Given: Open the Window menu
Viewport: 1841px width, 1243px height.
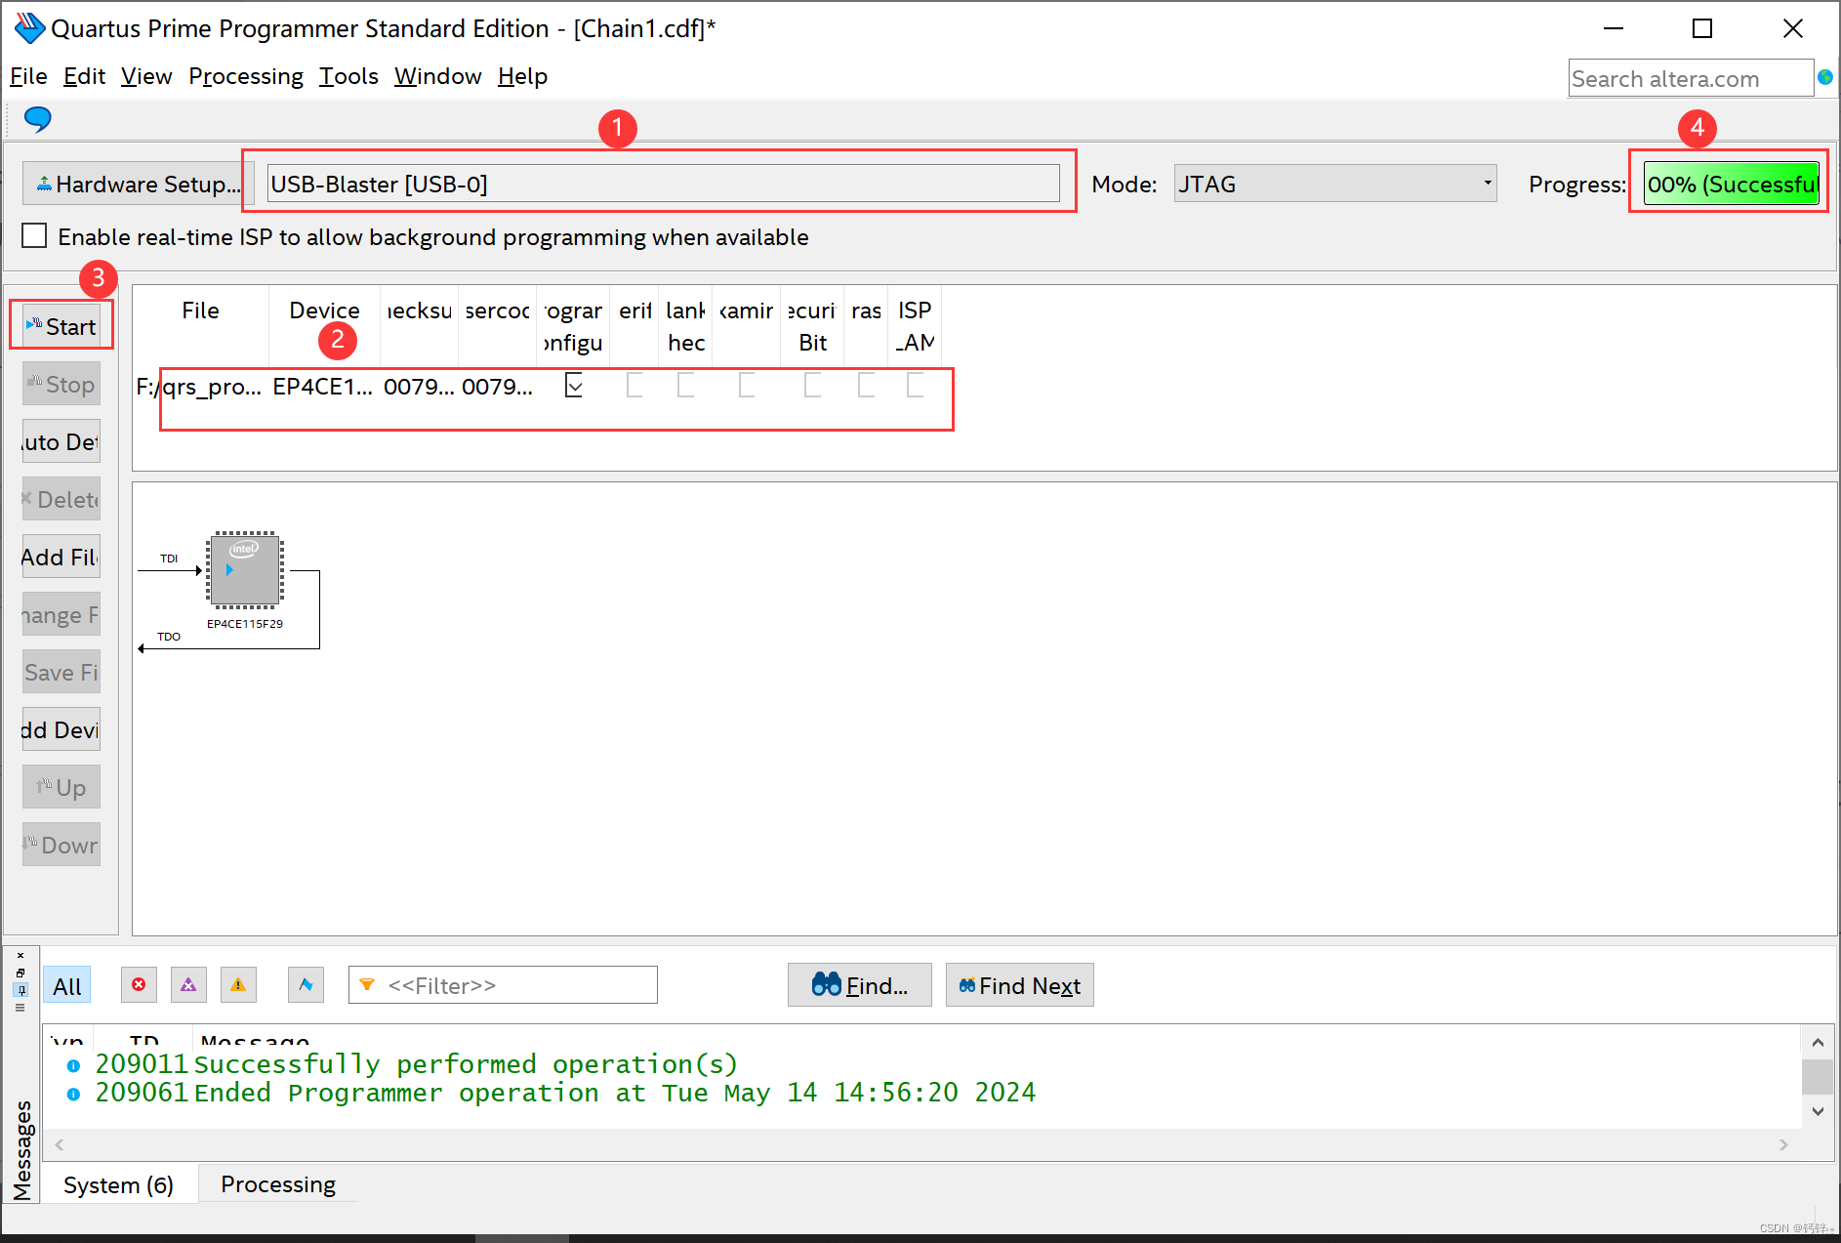Looking at the screenshot, I should (x=437, y=76).
